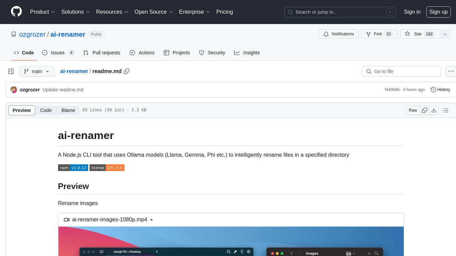This screenshot has width=456, height=256.
Task: Download the raw file
Action: [x=434, y=110]
